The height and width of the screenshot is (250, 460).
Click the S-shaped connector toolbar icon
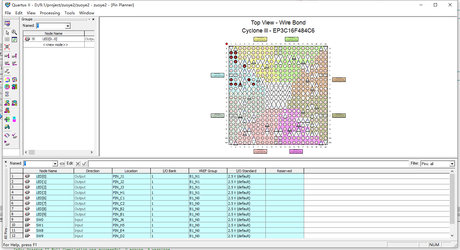tap(7, 94)
